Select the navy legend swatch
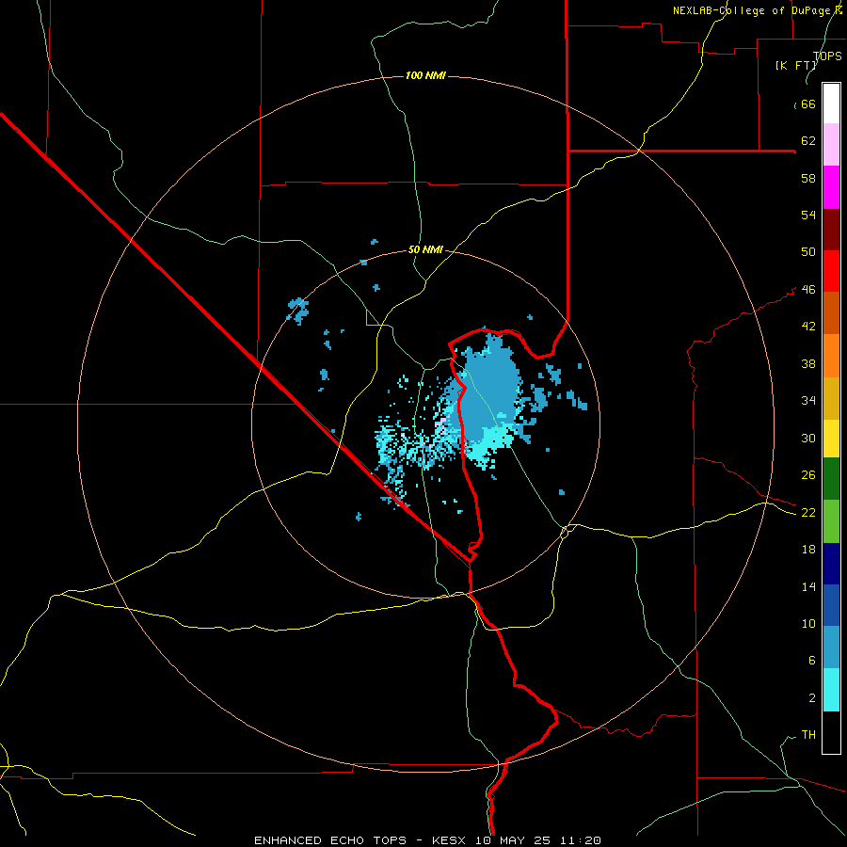This screenshot has width=847, height=847. [831, 564]
